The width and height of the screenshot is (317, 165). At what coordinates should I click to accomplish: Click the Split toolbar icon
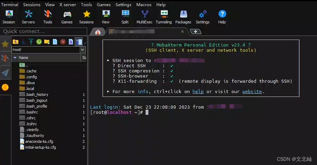(x=125, y=17)
